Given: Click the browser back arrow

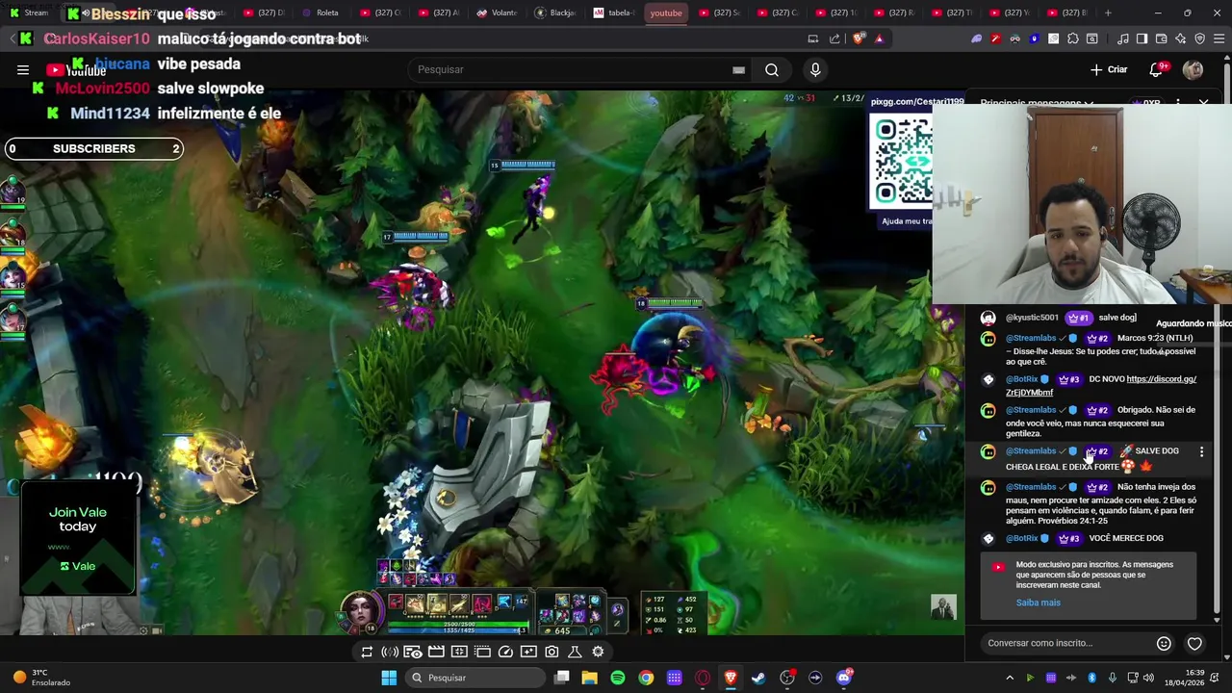Looking at the screenshot, I should pyautogui.click(x=13, y=38).
